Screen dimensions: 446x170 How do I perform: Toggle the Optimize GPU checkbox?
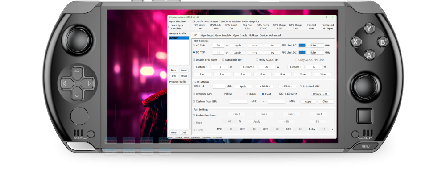click(194, 94)
